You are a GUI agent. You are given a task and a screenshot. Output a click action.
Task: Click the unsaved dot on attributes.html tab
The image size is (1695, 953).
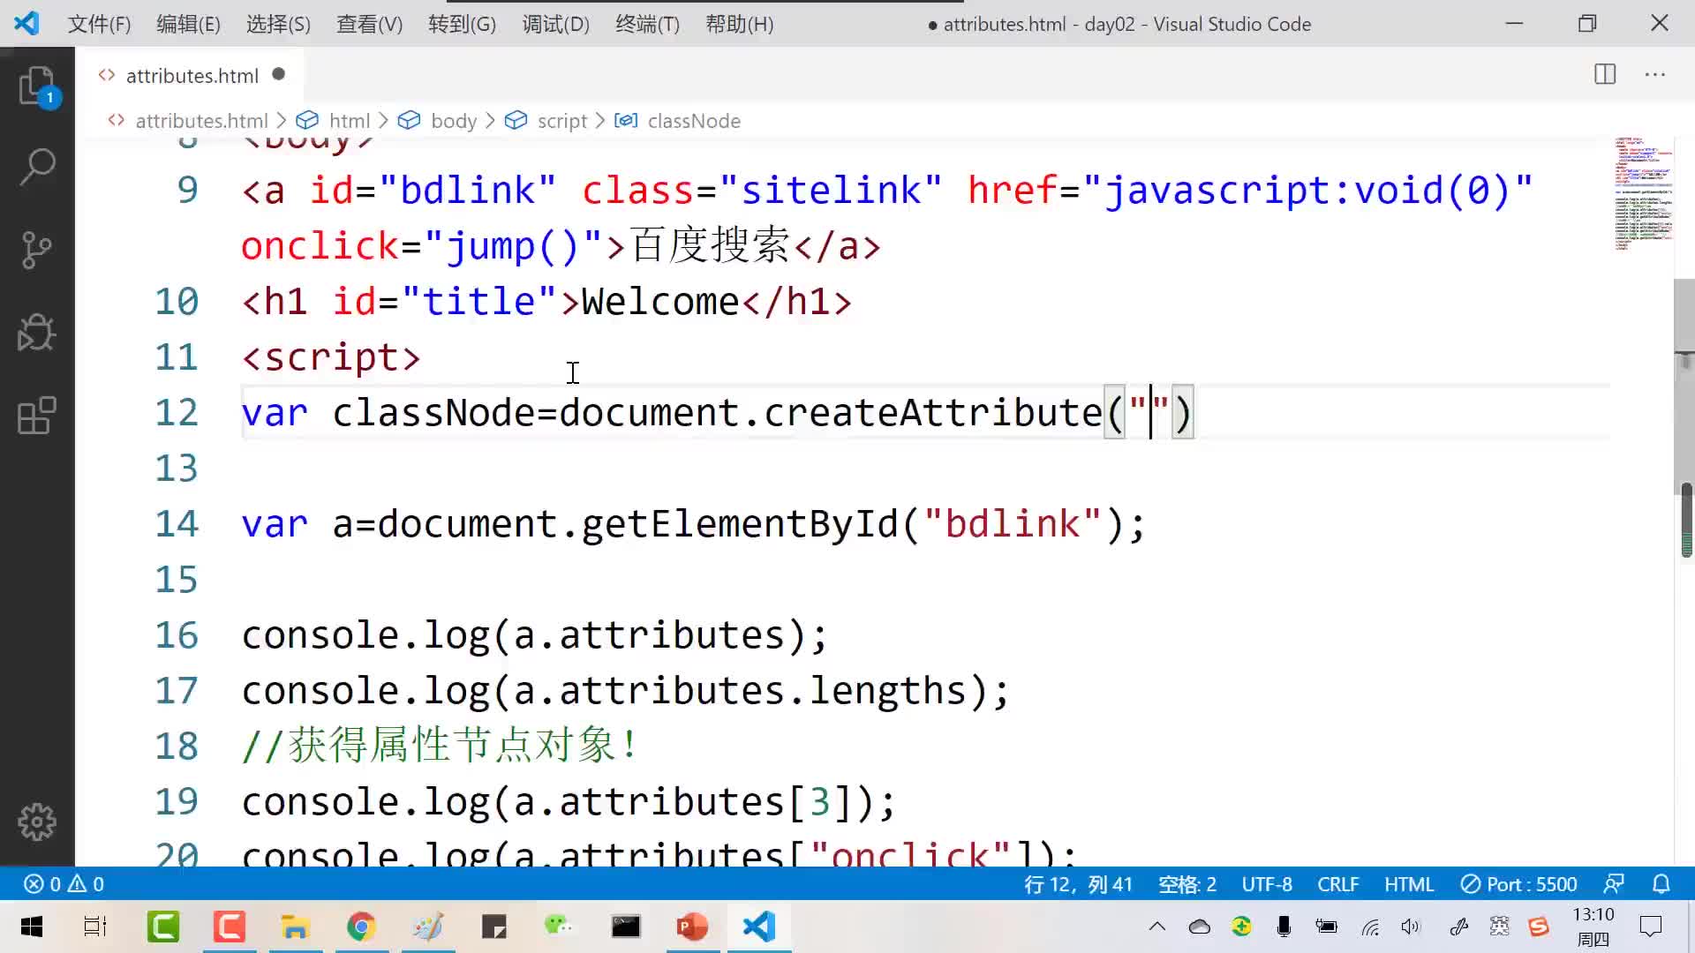pyautogui.click(x=279, y=75)
